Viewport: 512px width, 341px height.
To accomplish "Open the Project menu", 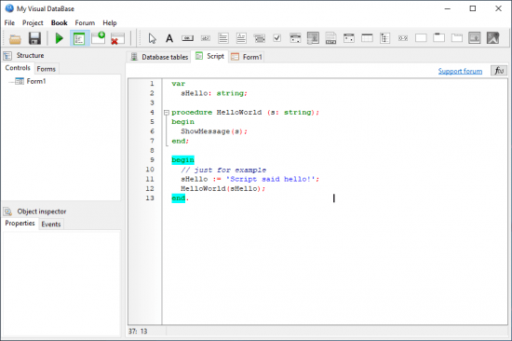I will [33, 23].
